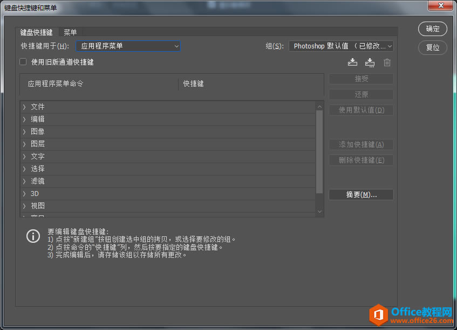Select the 3D row label
Viewport: 457px width, 330px height.
[35, 194]
